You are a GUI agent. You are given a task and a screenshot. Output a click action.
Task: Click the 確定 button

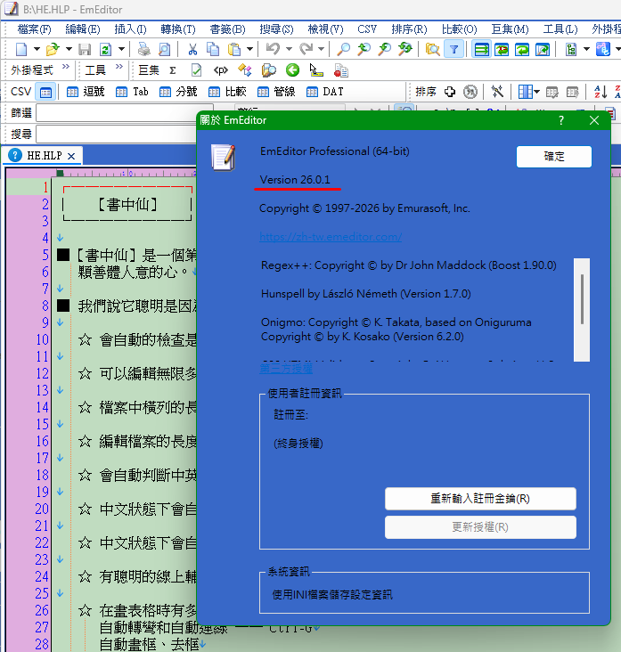553,157
